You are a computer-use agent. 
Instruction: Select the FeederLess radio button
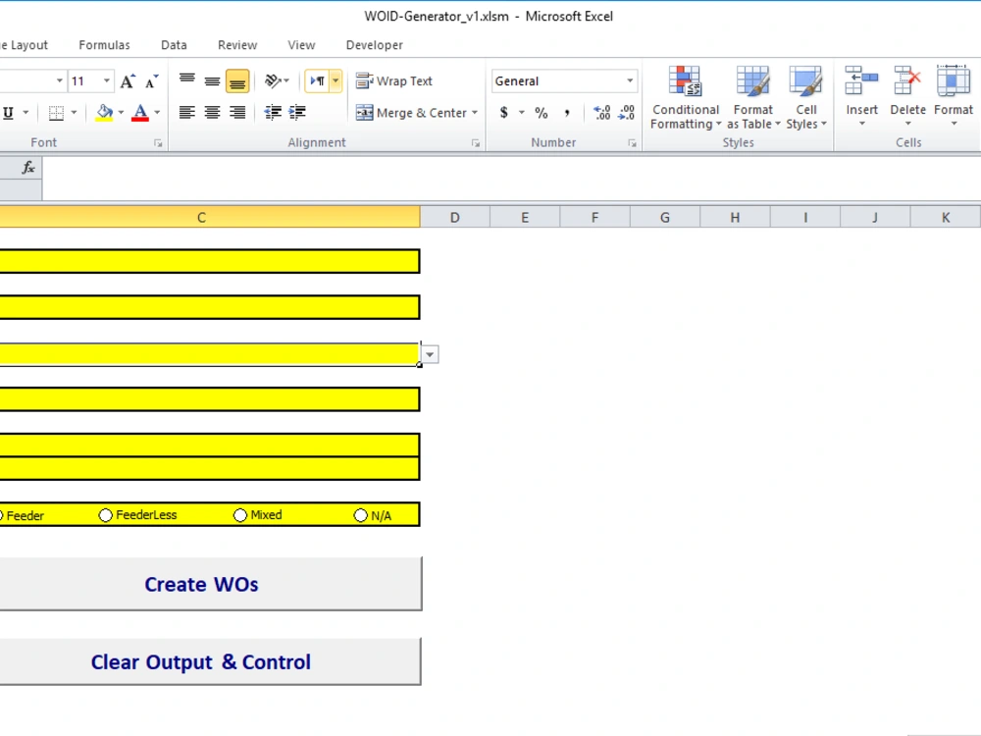(x=105, y=514)
